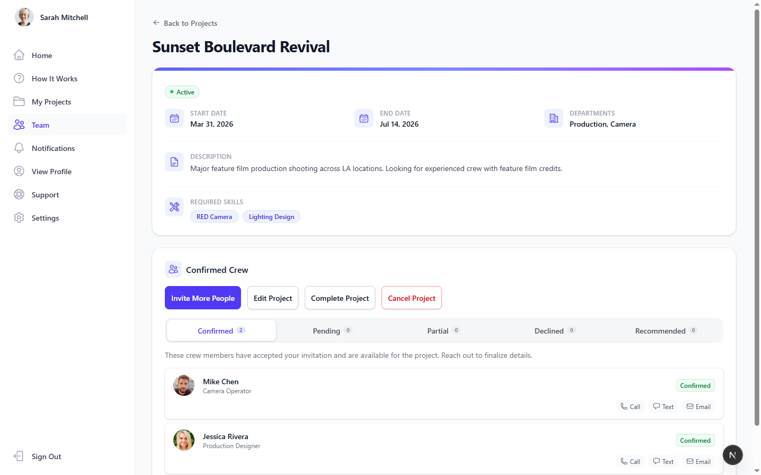The width and height of the screenshot is (761, 475).
Task: Click Cancel Project
Action: click(x=411, y=298)
